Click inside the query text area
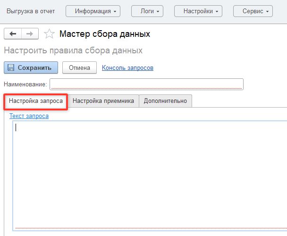Viewport: 287px width, 236px height. click(x=149, y=175)
